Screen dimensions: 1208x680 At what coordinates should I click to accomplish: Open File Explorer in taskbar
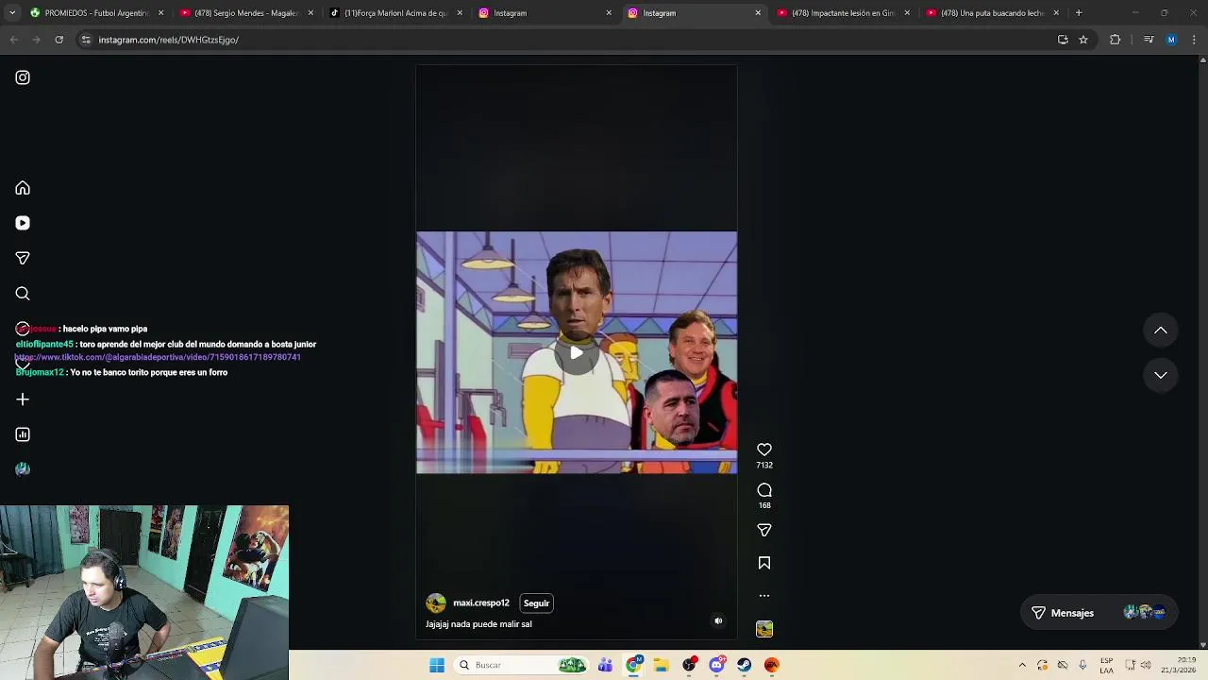click(x=661, y=665)
